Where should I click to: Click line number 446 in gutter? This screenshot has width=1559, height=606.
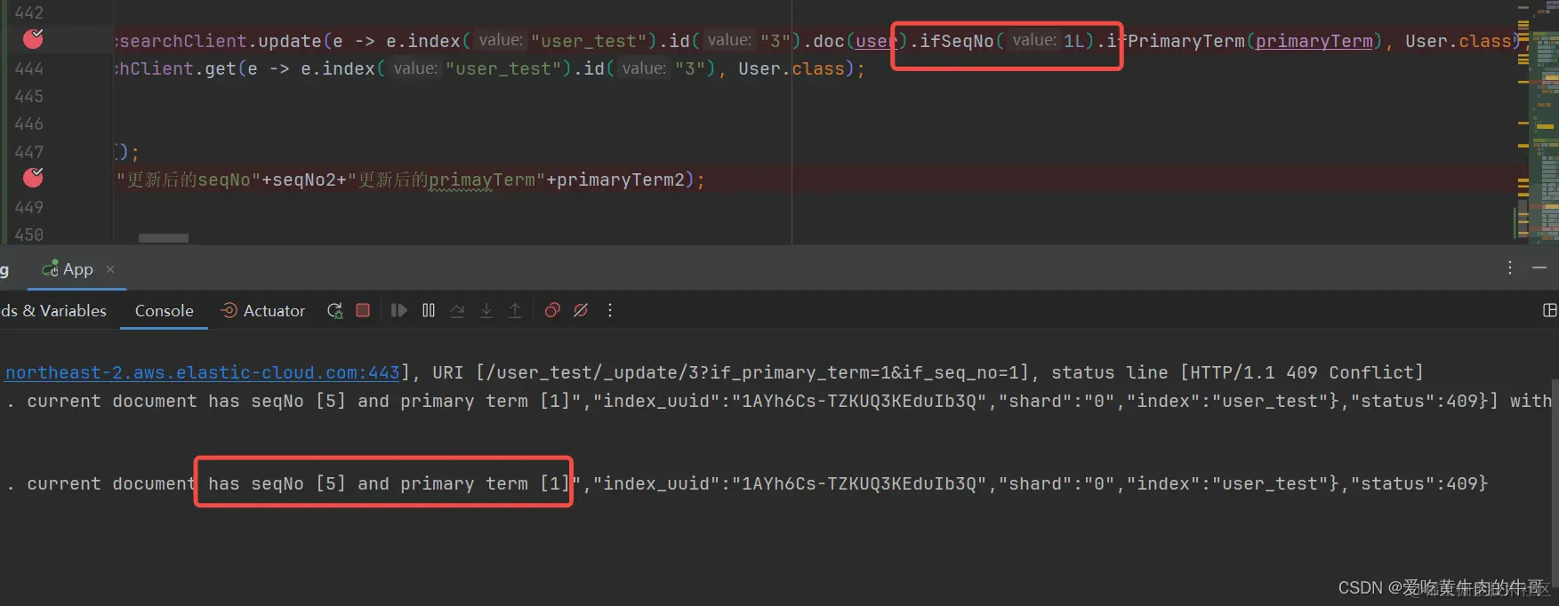28,124
